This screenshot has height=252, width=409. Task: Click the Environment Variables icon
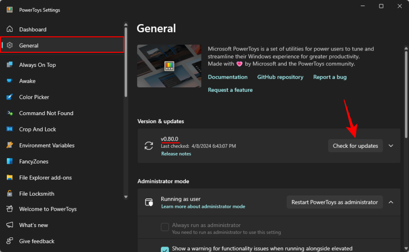click(10, 145)
